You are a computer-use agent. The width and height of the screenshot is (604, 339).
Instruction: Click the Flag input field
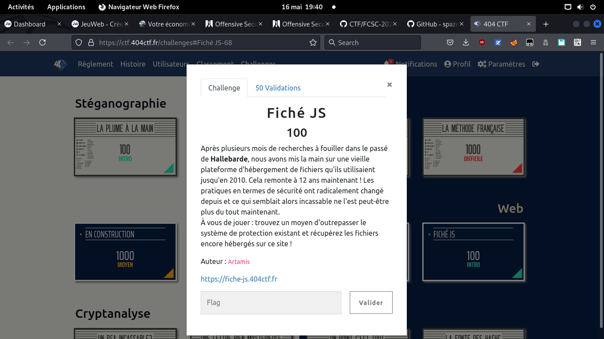click(271, 302)
